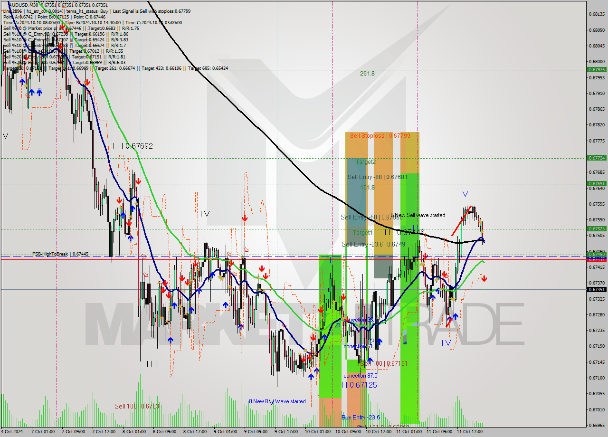The image size is (608, 437).
Task: Click the 'I I I 0.67125' wave label
Action: coord(357,385)
